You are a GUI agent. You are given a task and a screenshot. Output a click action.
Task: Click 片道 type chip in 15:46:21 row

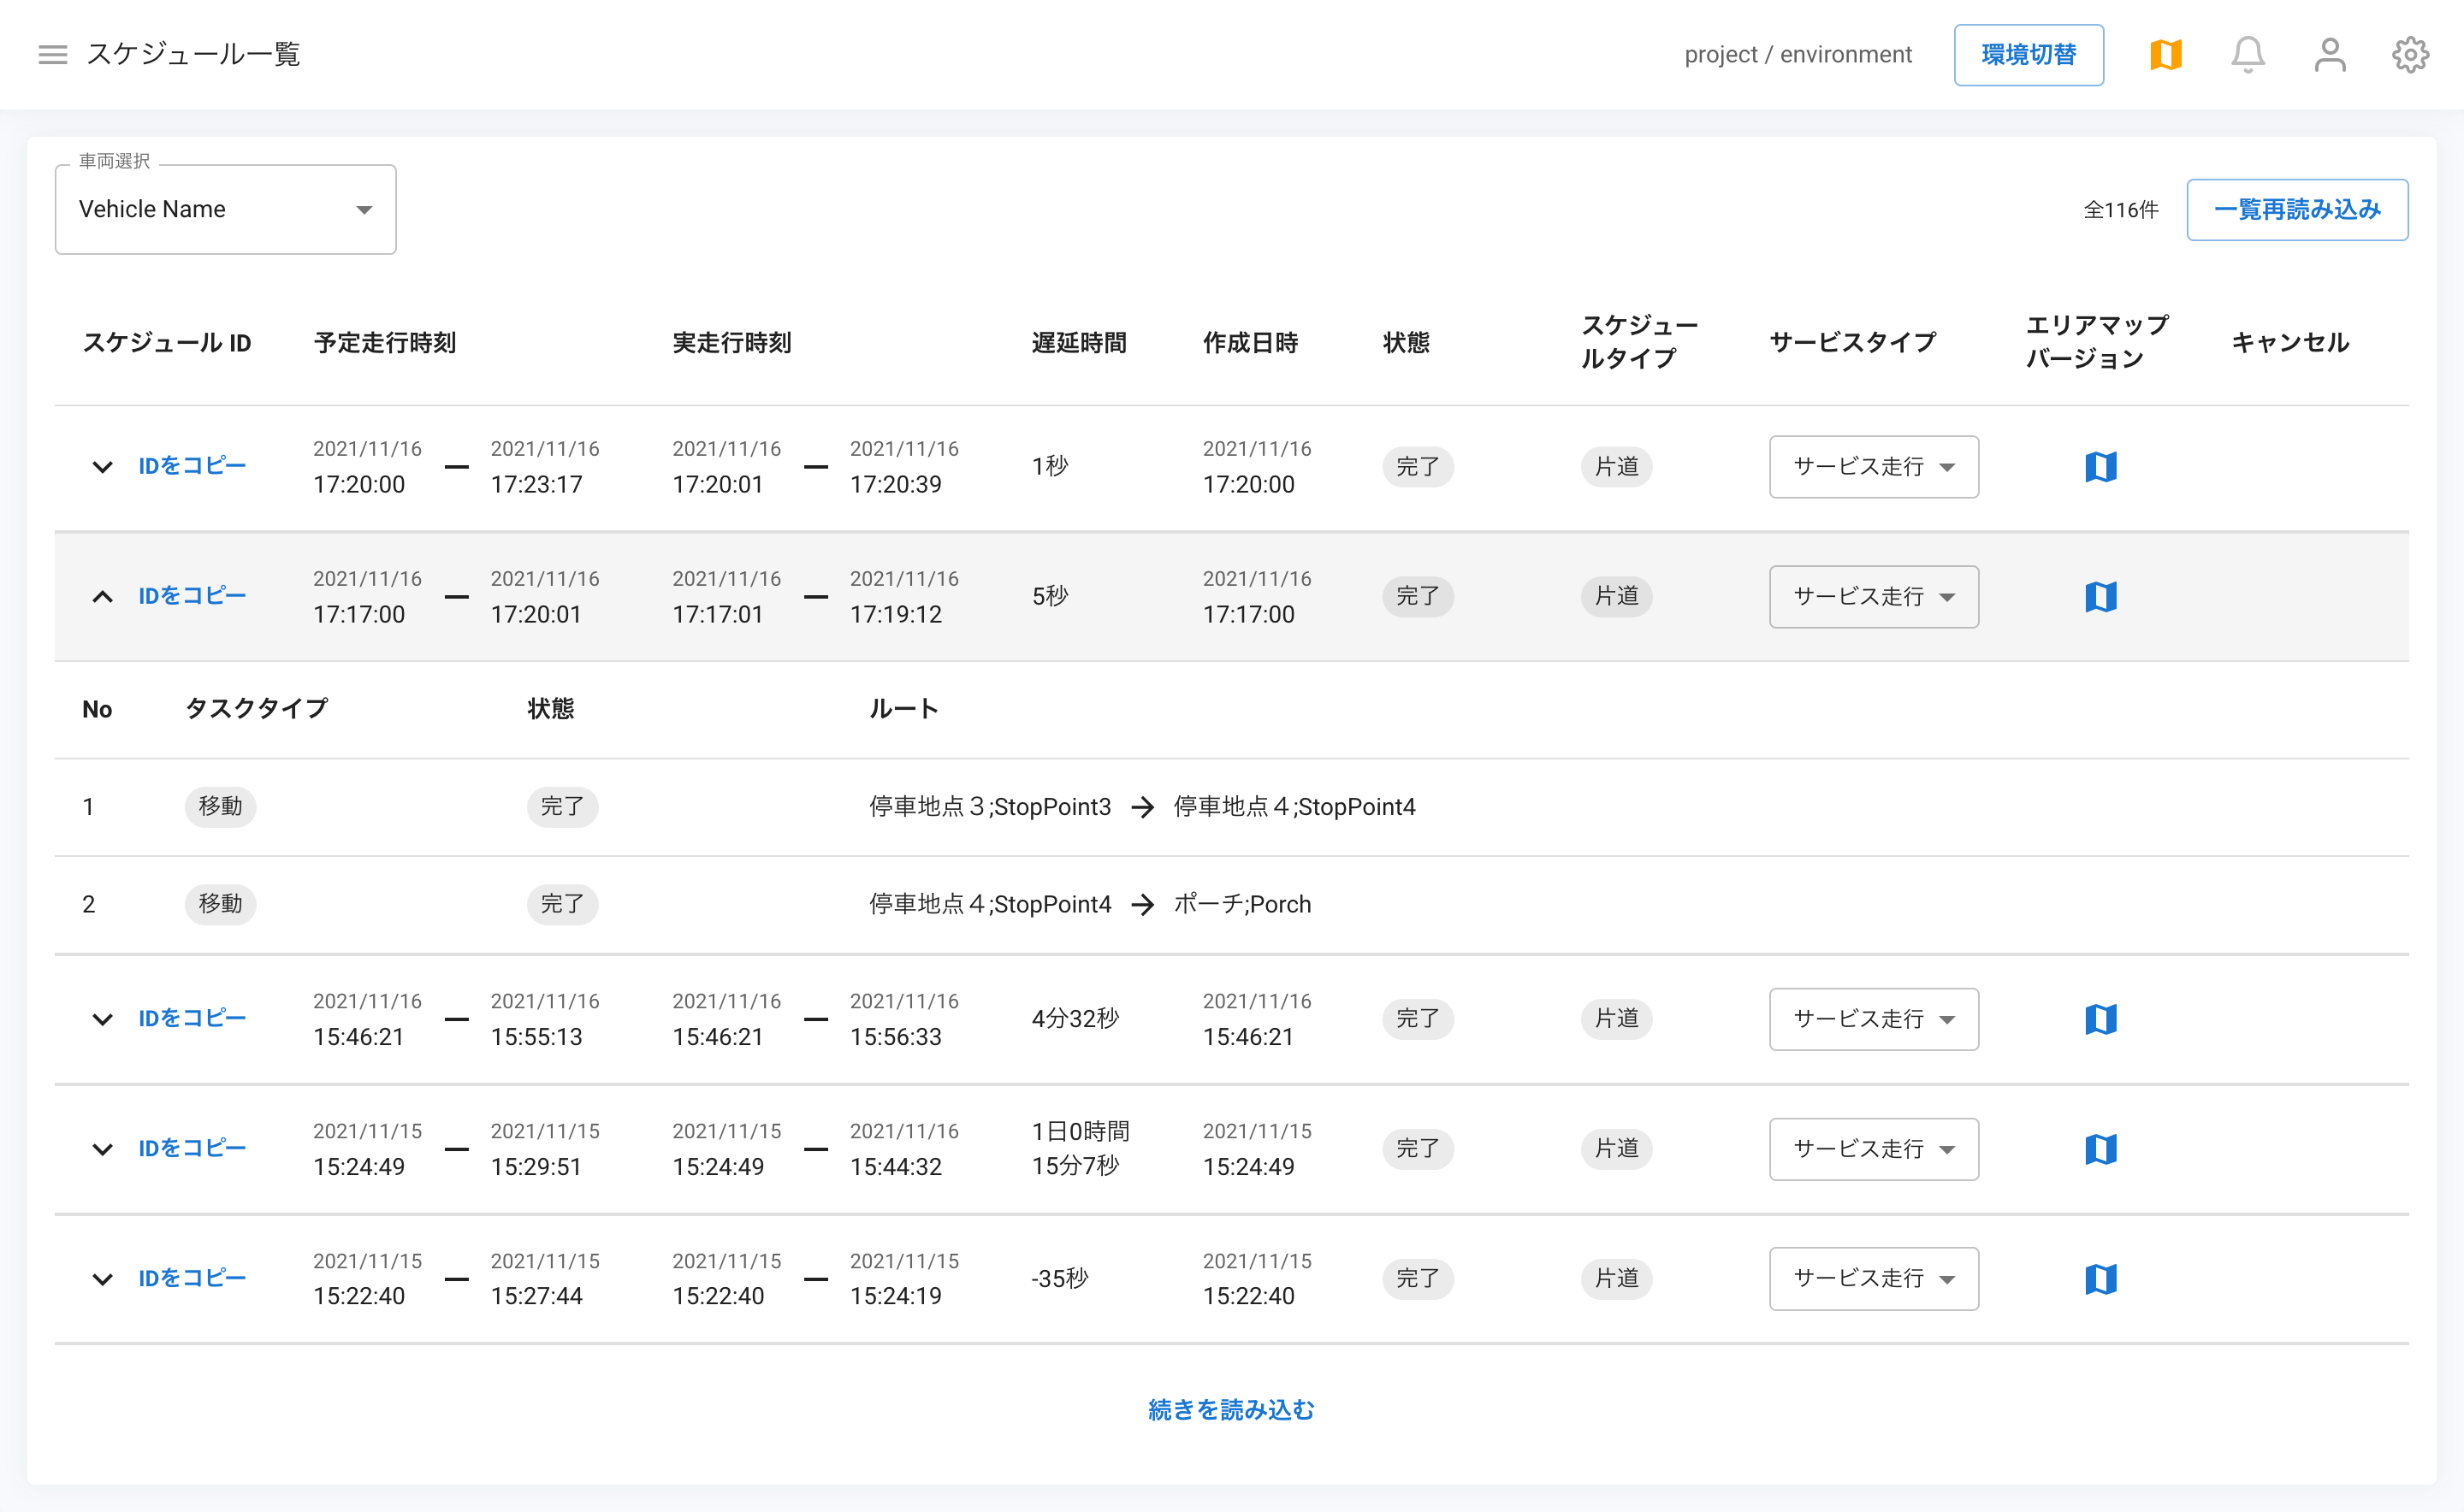[x=1617, y=1019]
